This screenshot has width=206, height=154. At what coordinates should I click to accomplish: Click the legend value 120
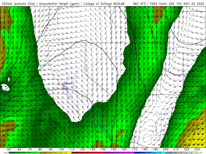[82, 149]
